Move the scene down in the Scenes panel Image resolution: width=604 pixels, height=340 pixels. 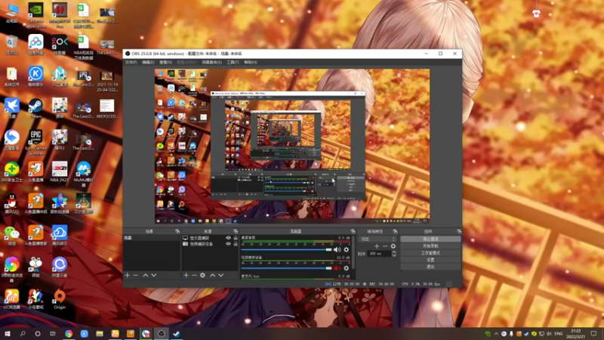tap(154, 275)
